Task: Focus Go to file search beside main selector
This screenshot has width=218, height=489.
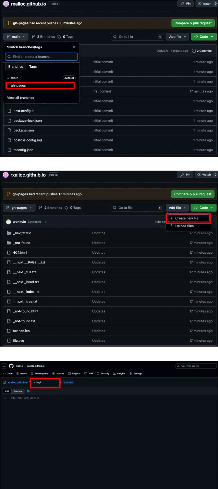Action: 138,37
